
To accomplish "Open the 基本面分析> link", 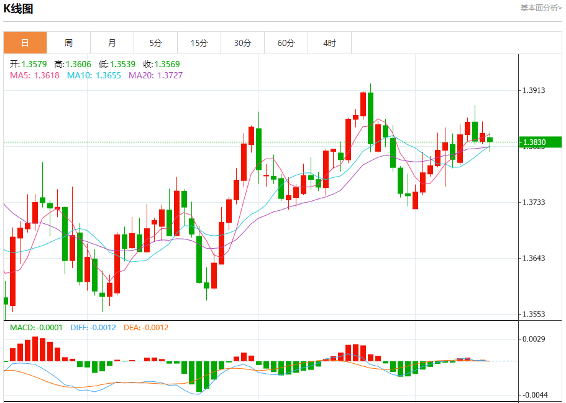I will pyautogui.click(x=541, y=8).
